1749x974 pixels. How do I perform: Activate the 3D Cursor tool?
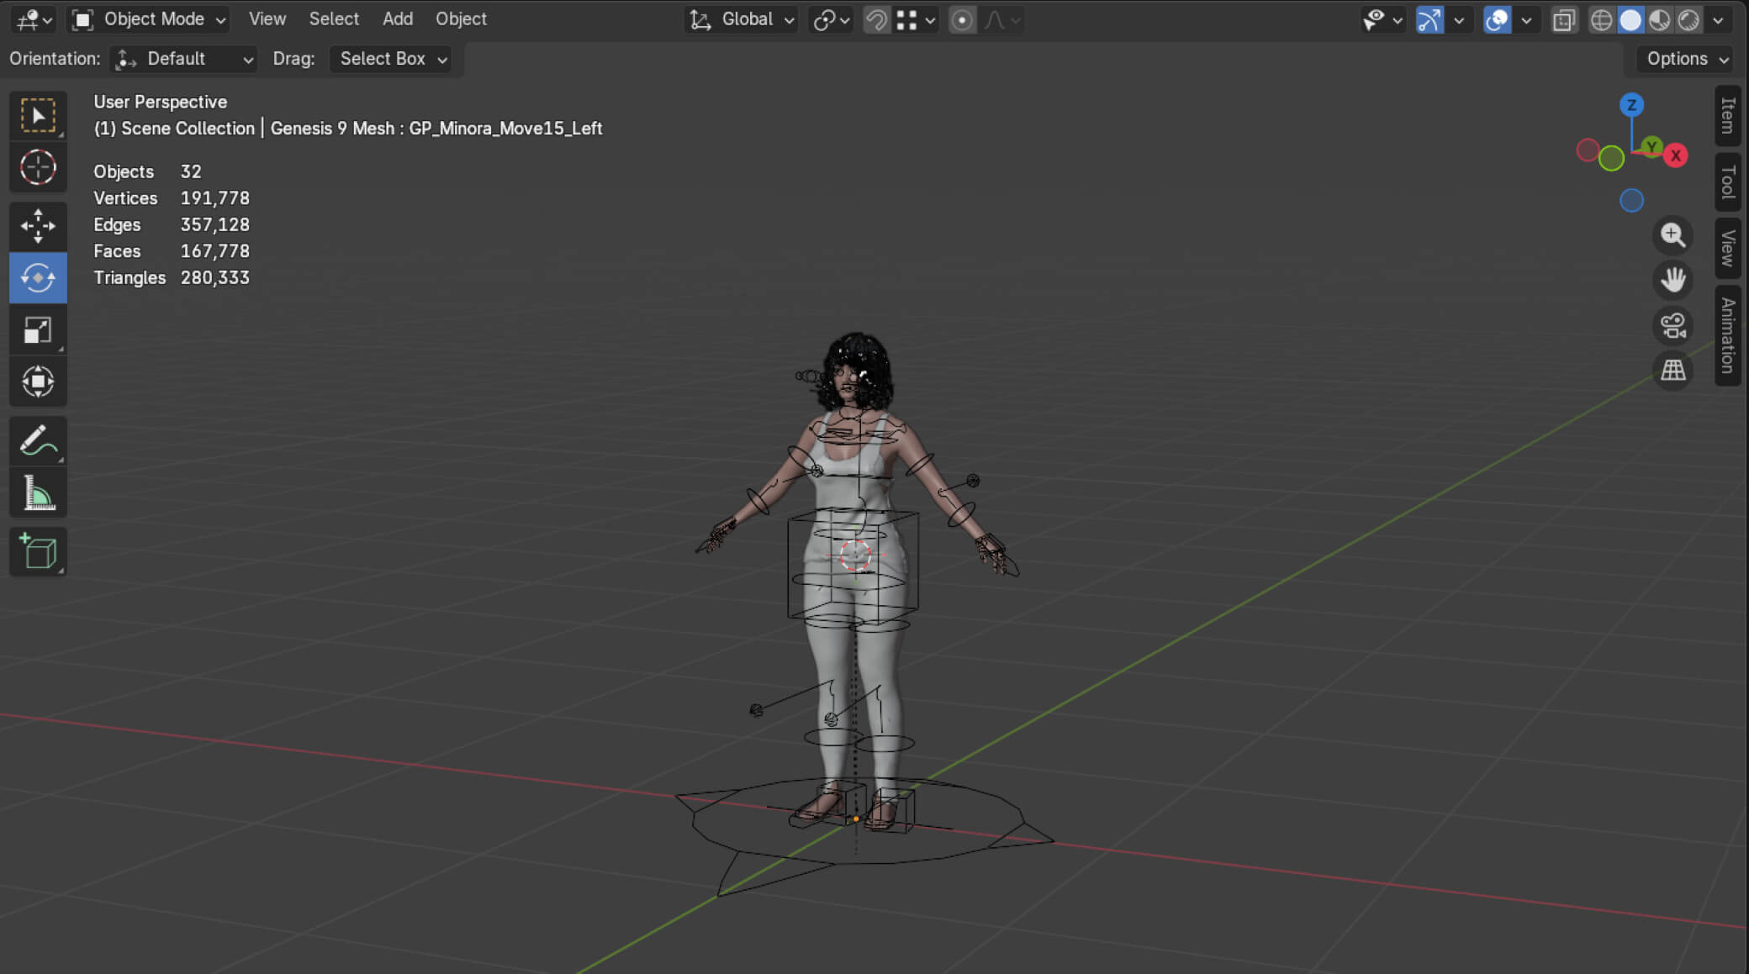point(38,167)
